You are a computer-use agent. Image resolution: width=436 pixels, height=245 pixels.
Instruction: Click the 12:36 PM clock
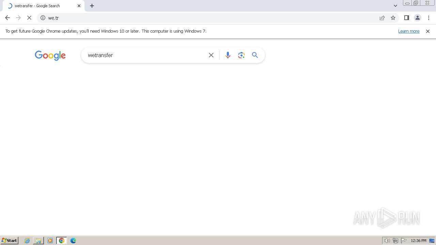[x=419, y=241]
